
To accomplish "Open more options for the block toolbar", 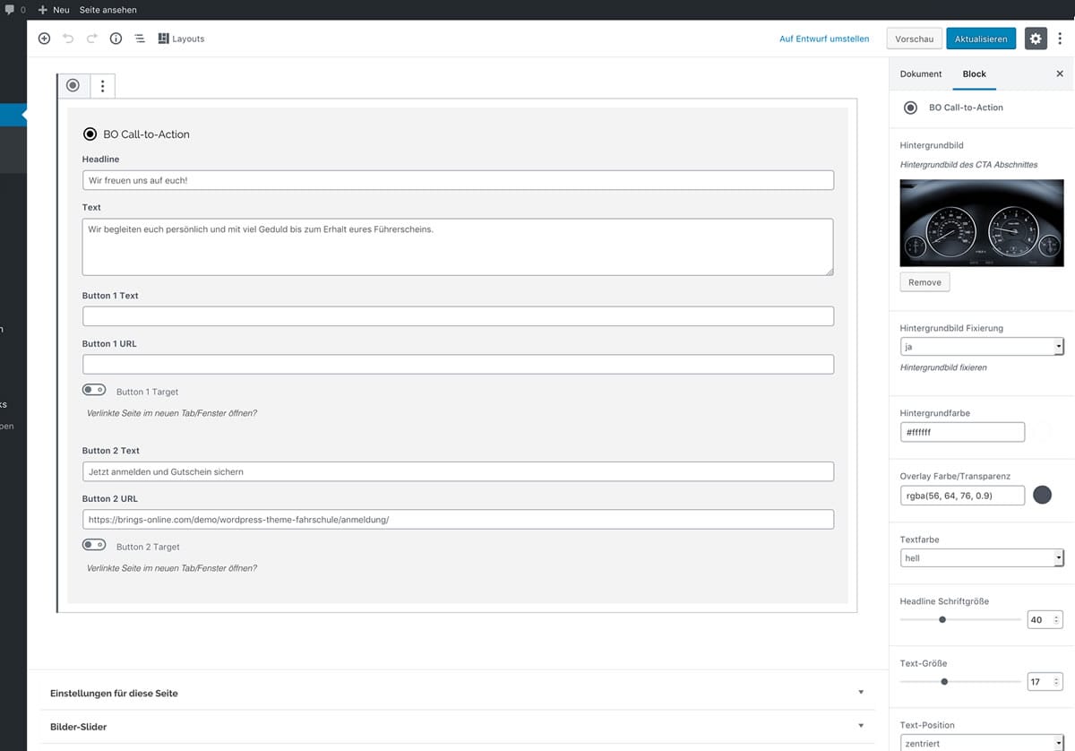I will click(102, 86).
